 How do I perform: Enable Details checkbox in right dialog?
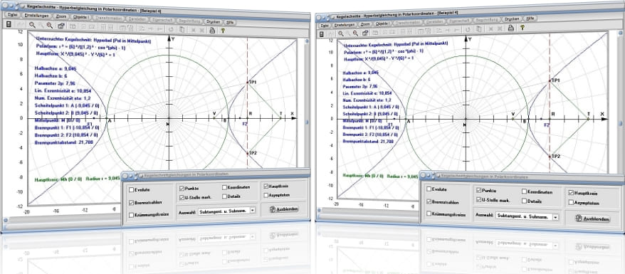pos(524,201)
